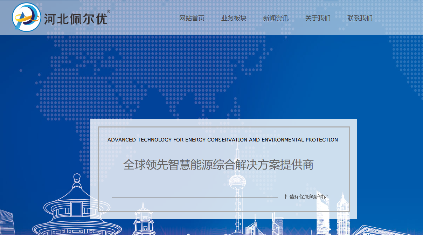Screen dimensions: 423x235
Task: Open the 联系我们 contact page
Action: coord(360,18)
